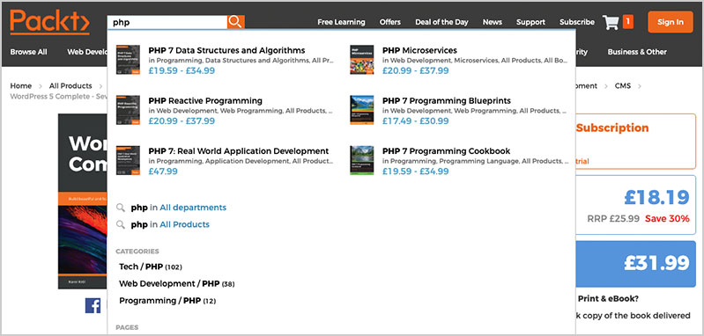The image size is (704, 336).
Task: Click the Packt logo
Action: coord(49,22)
